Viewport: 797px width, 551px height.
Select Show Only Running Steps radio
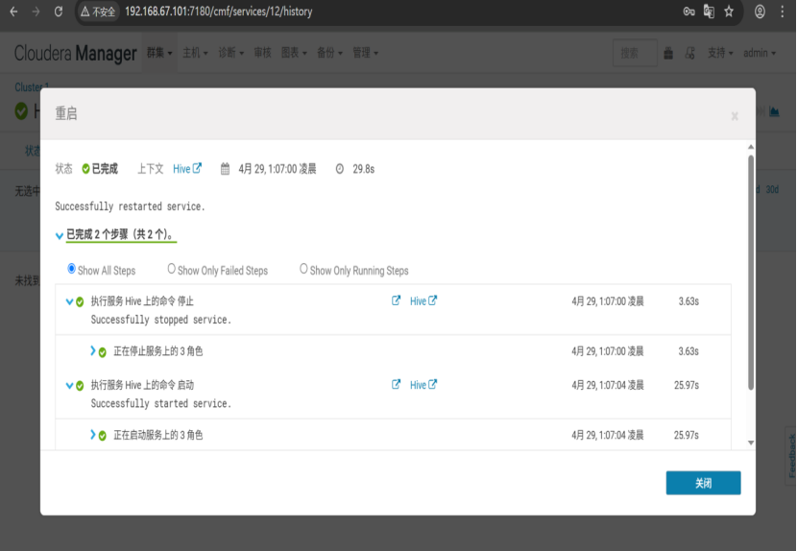[303, 269]
